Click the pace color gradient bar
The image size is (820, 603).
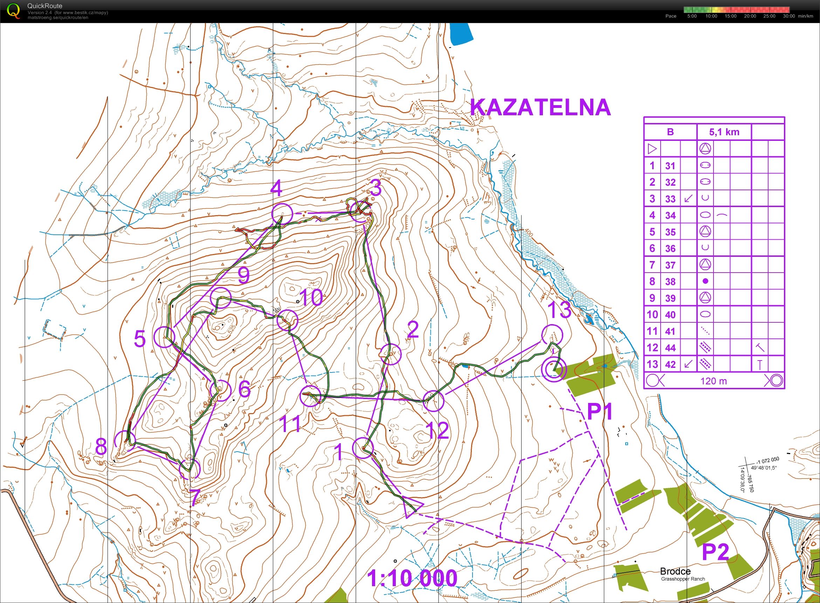[x=737, y=10]
